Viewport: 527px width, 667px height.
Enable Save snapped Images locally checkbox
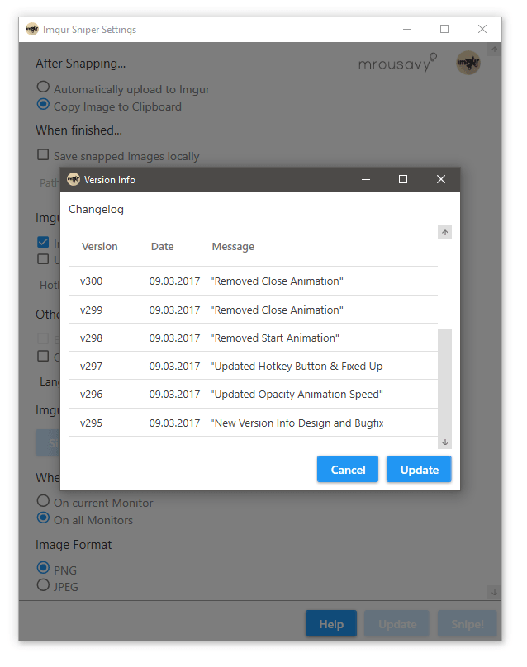pyautogui.click(x=43, y=155)
